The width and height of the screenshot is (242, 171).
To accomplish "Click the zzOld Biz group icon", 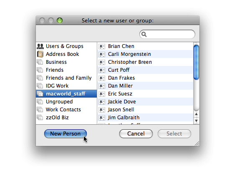I will [40, 118].
